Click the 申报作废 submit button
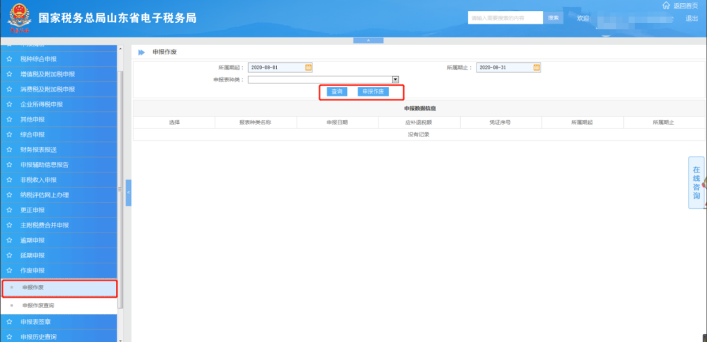The width and height of the screenshot is (707, 342). pyautogui.click(x=373, y=92)
